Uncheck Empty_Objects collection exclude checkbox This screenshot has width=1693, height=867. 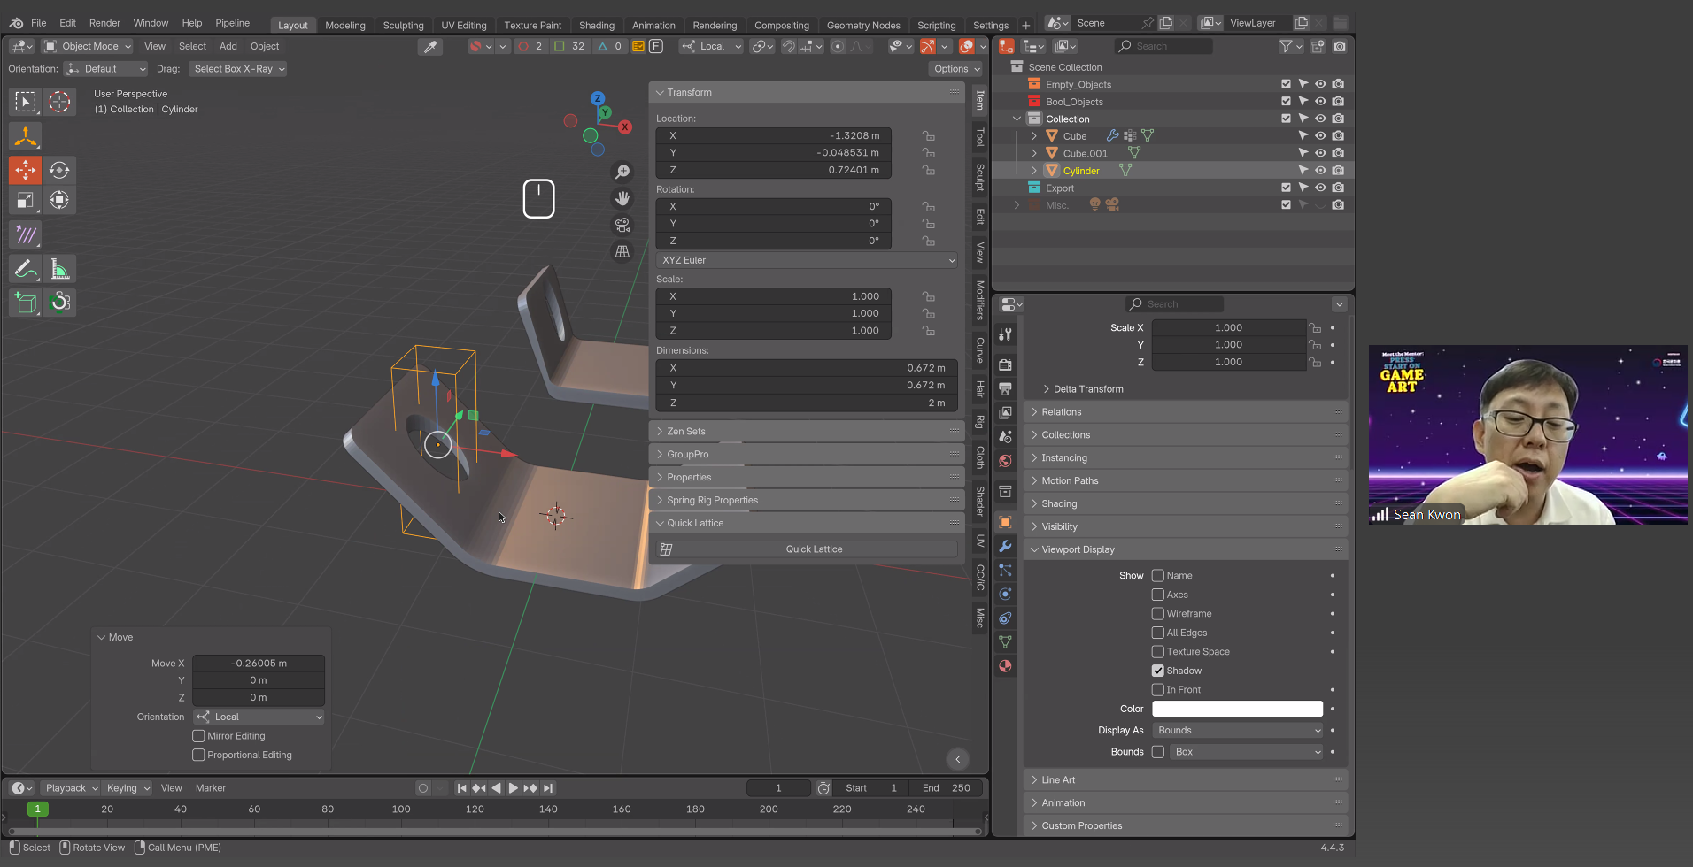(1286, 84)
